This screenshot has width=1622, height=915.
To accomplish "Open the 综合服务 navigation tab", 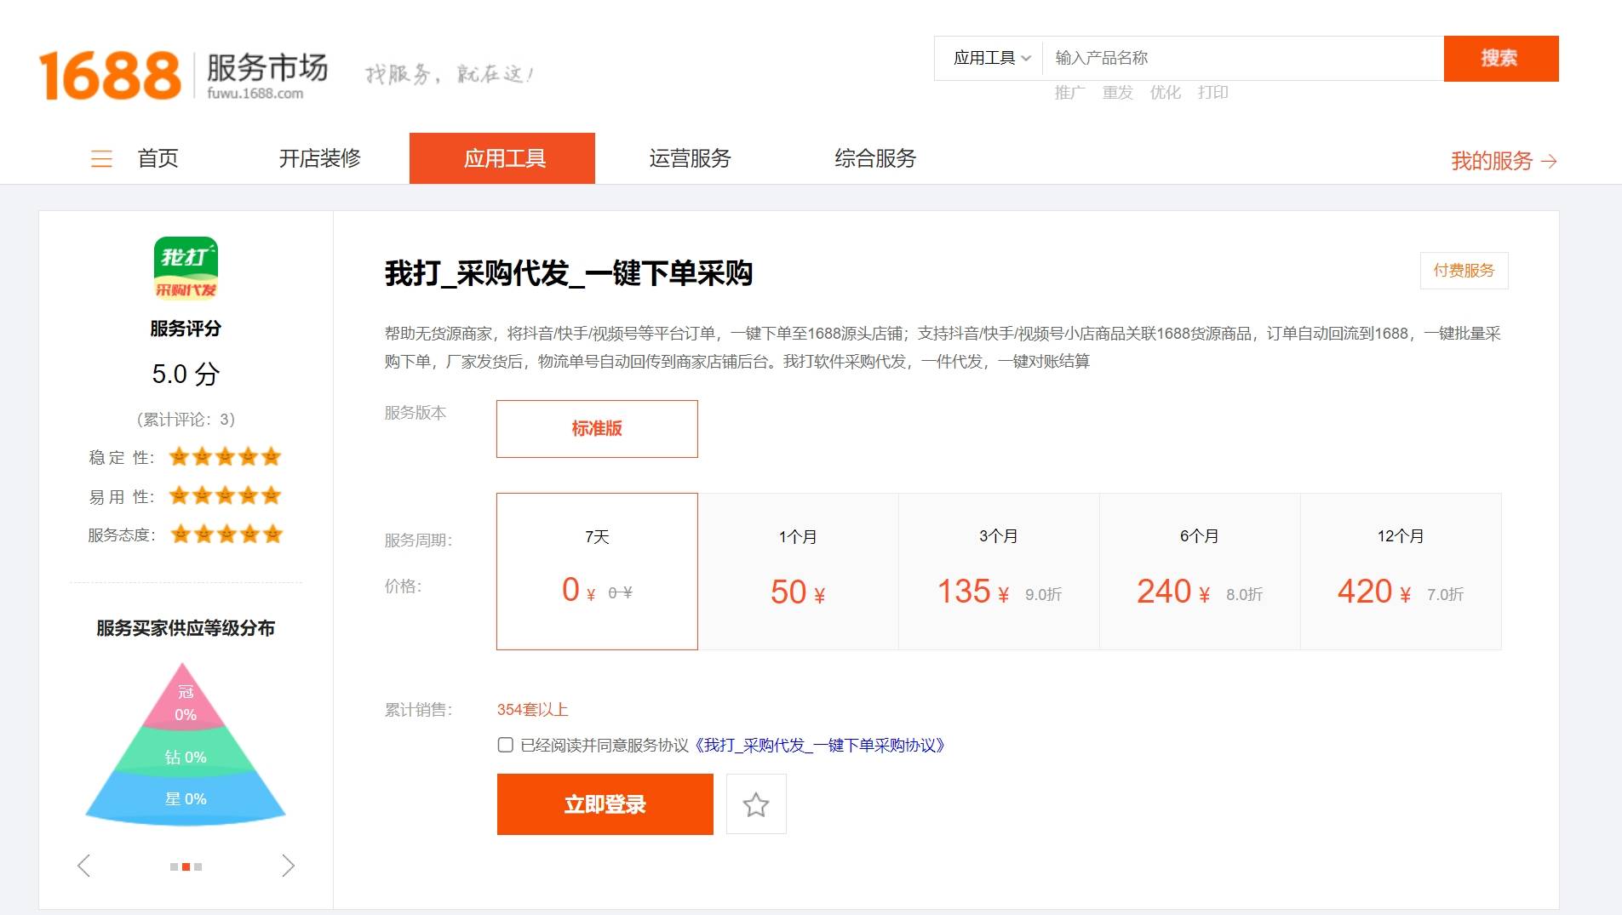I will pos(875,158).
